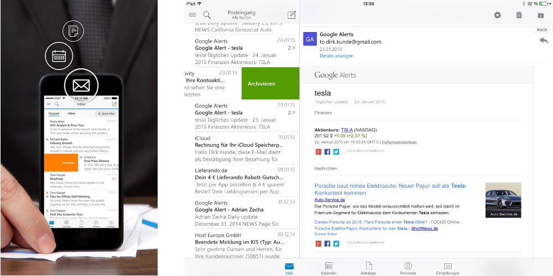Tap the documents circle icon on promo image
The width and height of the screenshot is (553, 276).
(73, 31)
